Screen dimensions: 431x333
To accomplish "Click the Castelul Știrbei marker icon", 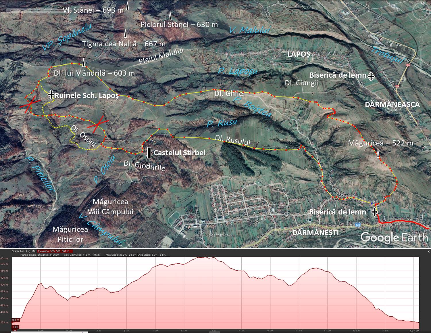I will [149, 153].
